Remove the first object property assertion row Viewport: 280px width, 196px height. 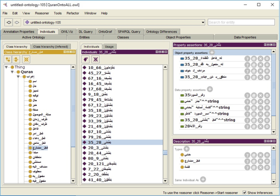coord(260,59)
